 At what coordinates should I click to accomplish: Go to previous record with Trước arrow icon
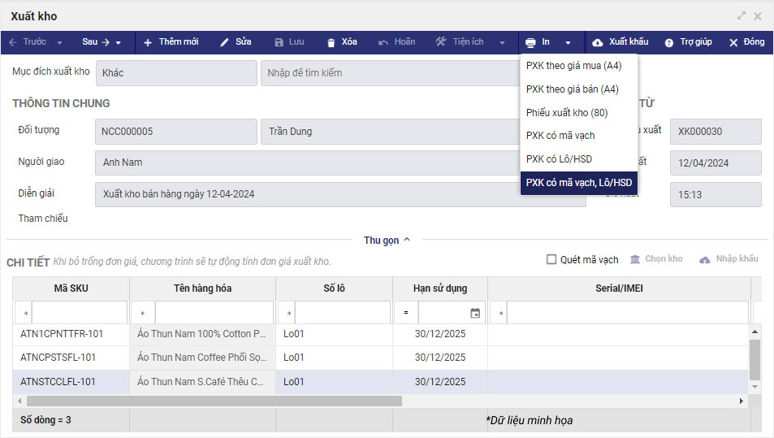pos(13,42)
